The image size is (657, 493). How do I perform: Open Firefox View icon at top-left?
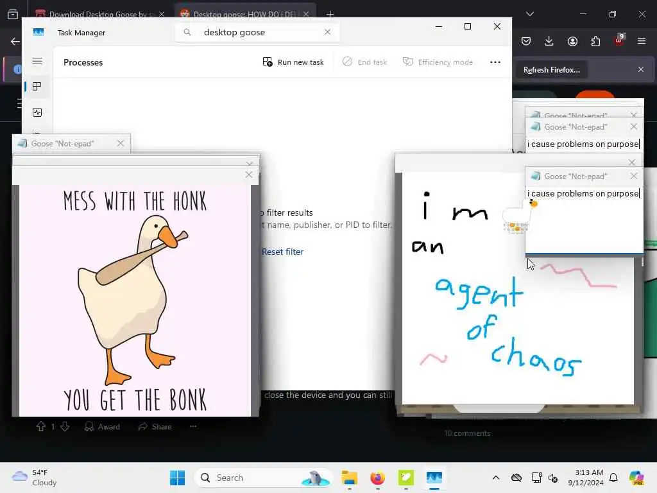click(13, 14)
